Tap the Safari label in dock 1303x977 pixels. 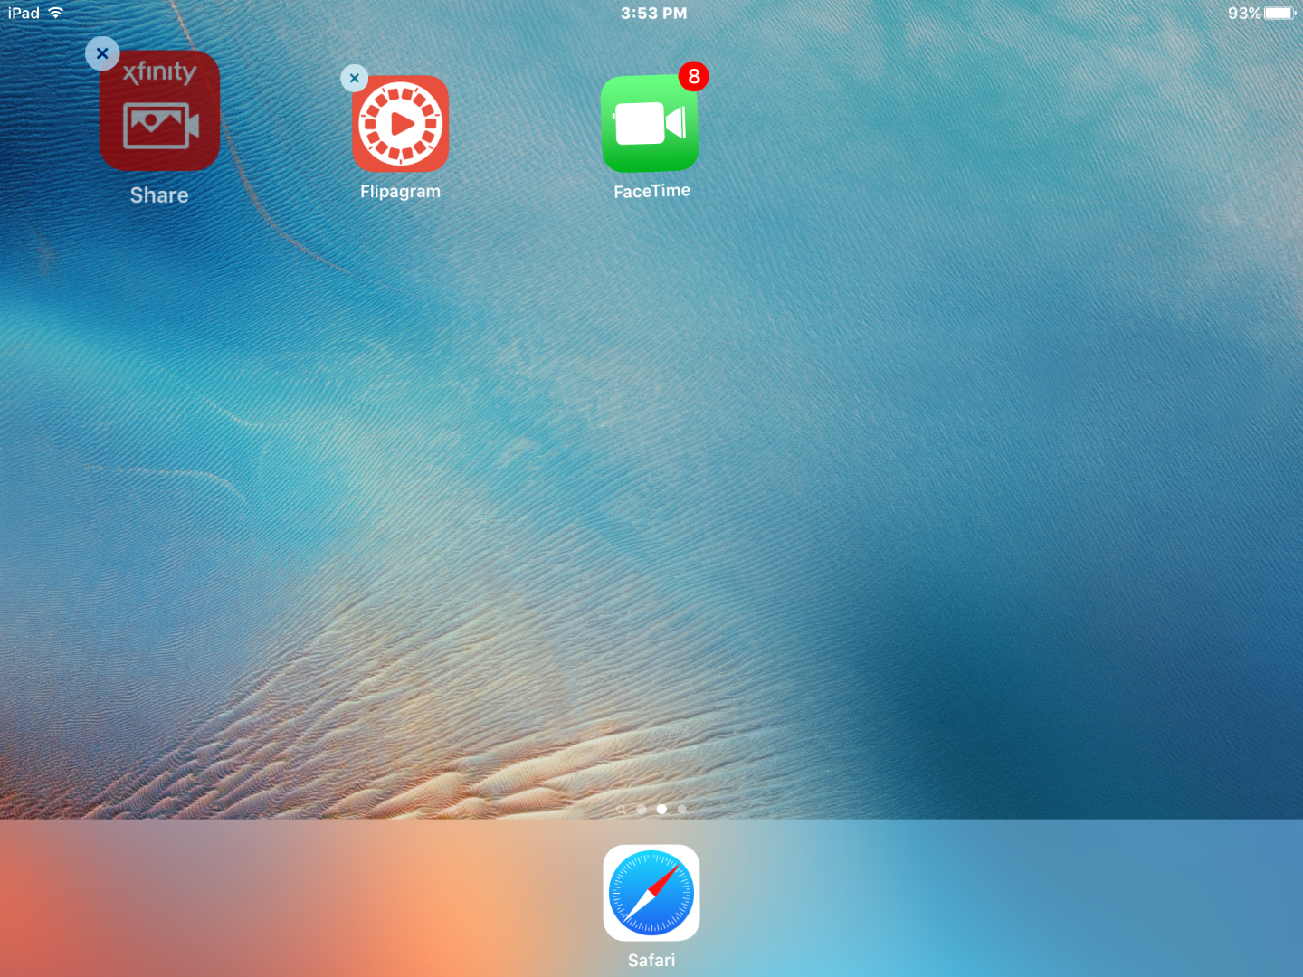click(651, 961)
